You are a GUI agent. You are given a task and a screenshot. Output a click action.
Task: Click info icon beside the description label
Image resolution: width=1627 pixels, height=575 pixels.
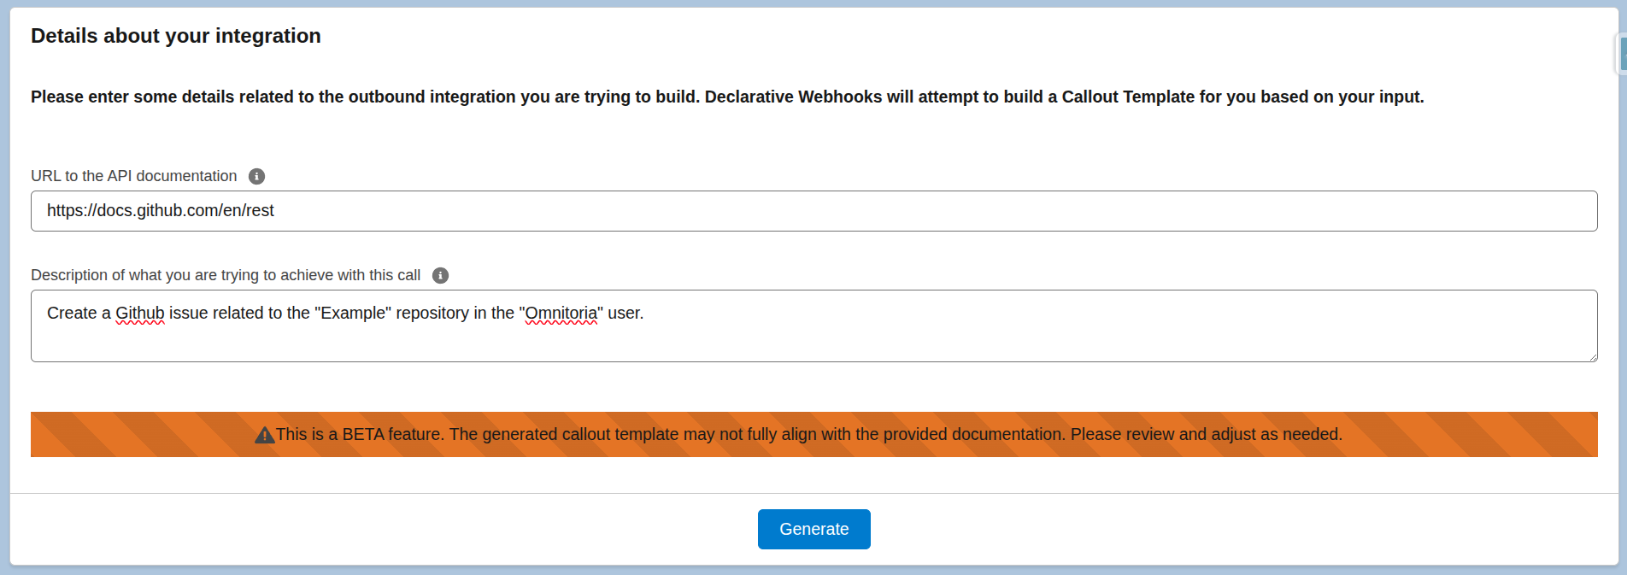[x=440, y=275]
